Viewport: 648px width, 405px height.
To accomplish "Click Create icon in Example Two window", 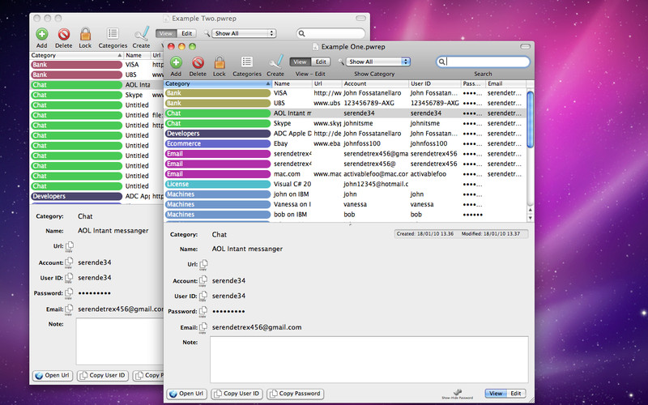I will [141, 33].
